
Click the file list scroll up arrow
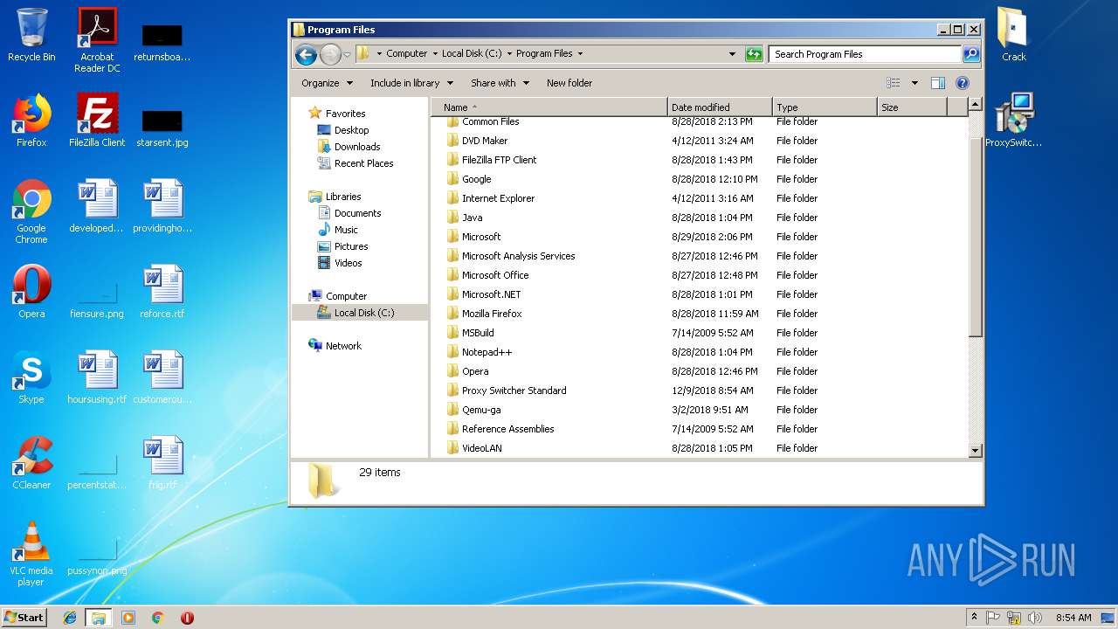point(976,105)
